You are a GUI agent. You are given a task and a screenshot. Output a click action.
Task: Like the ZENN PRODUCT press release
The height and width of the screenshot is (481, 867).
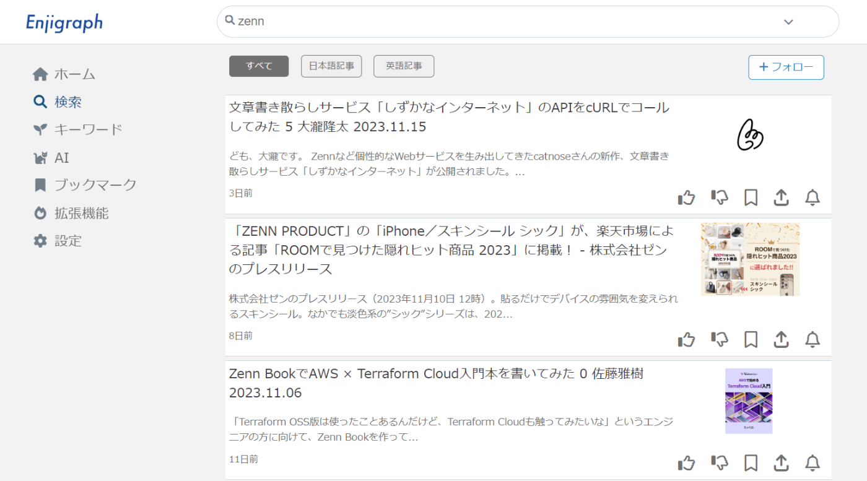coord(686,339)
